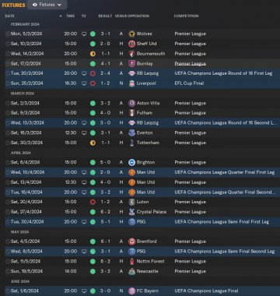Toggle the circle beside Mon. 5/2/2024 fixture
Screen dimensions: 280x296
8,33
